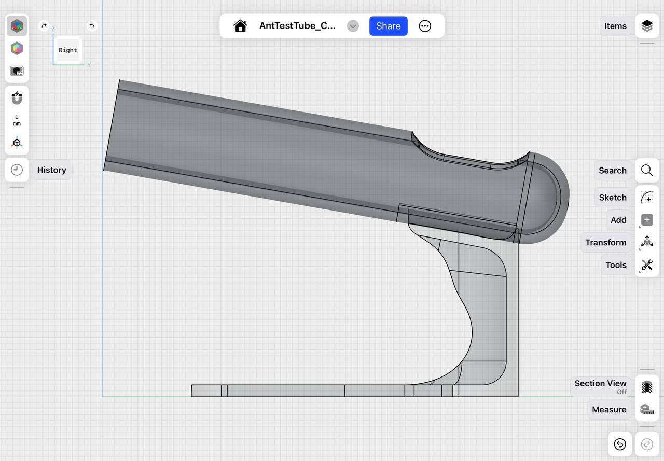664x461 pixels.
Task: Click the Search magnifier icon
Action: click(646, 171)
